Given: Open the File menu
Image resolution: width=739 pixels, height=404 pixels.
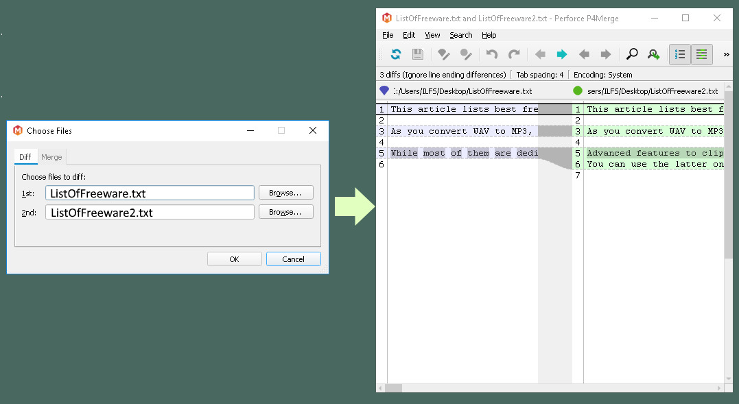Looking at the screenshot, I should 388,35.
